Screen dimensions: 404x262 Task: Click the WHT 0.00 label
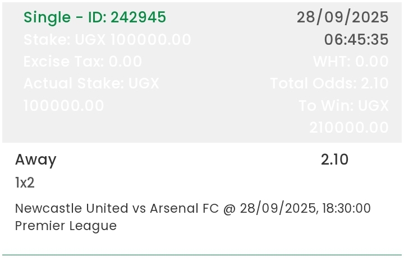(x=351, y=62)
